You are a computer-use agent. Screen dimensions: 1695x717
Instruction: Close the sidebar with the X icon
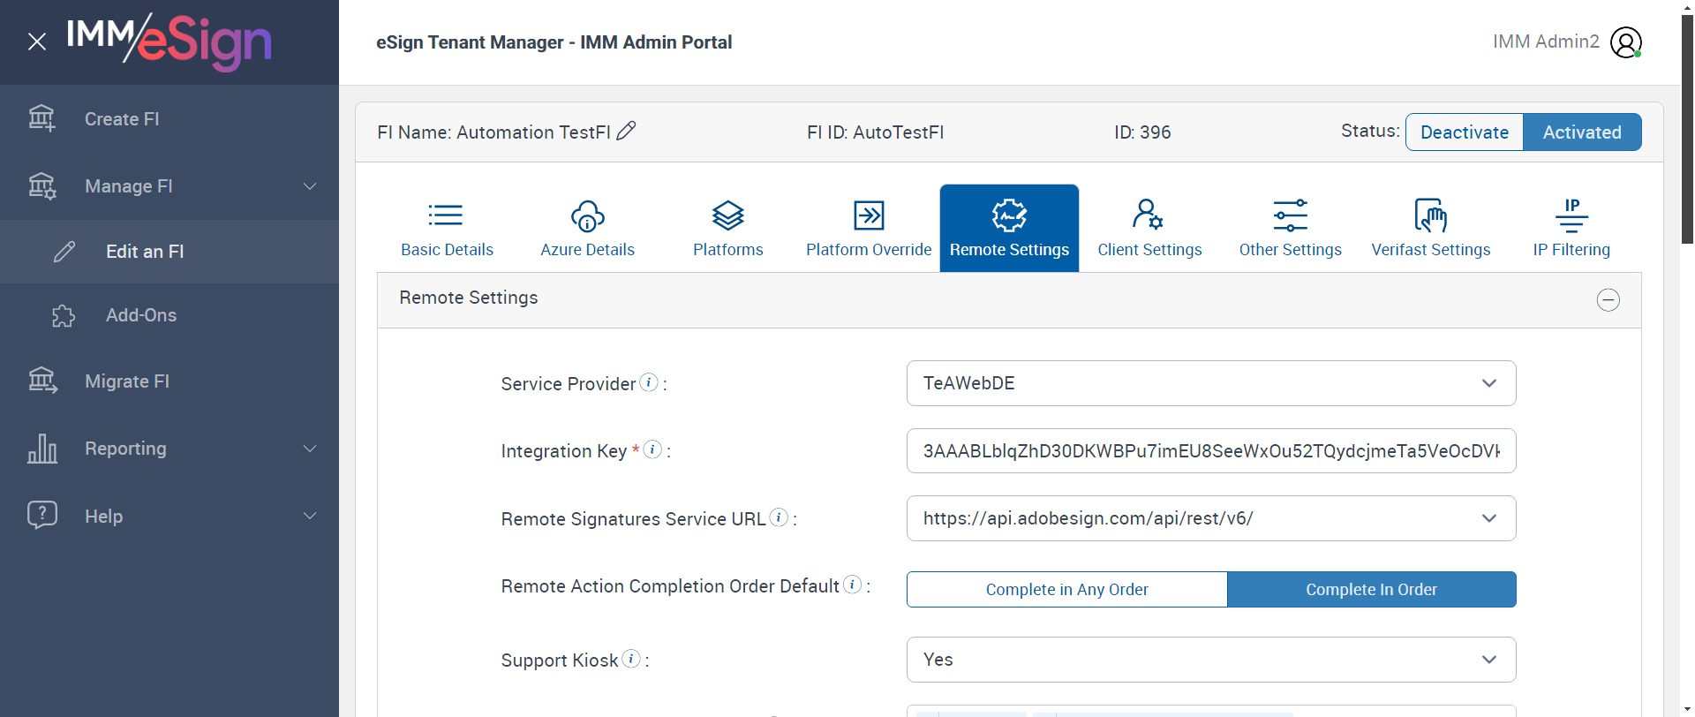coord(36,42)
